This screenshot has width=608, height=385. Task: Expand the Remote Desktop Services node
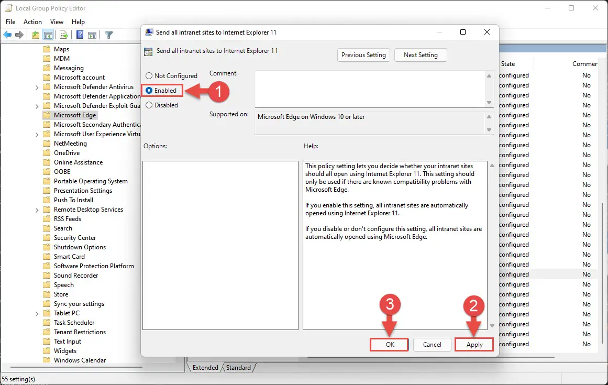tap(37, 210)
